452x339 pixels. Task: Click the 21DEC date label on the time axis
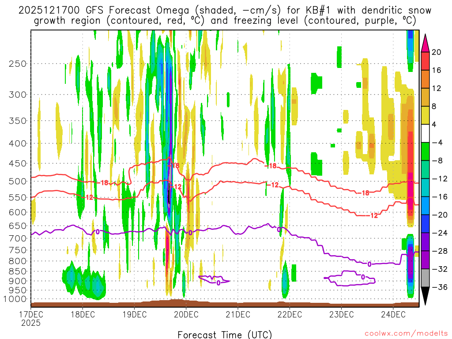tap(238, 314)
